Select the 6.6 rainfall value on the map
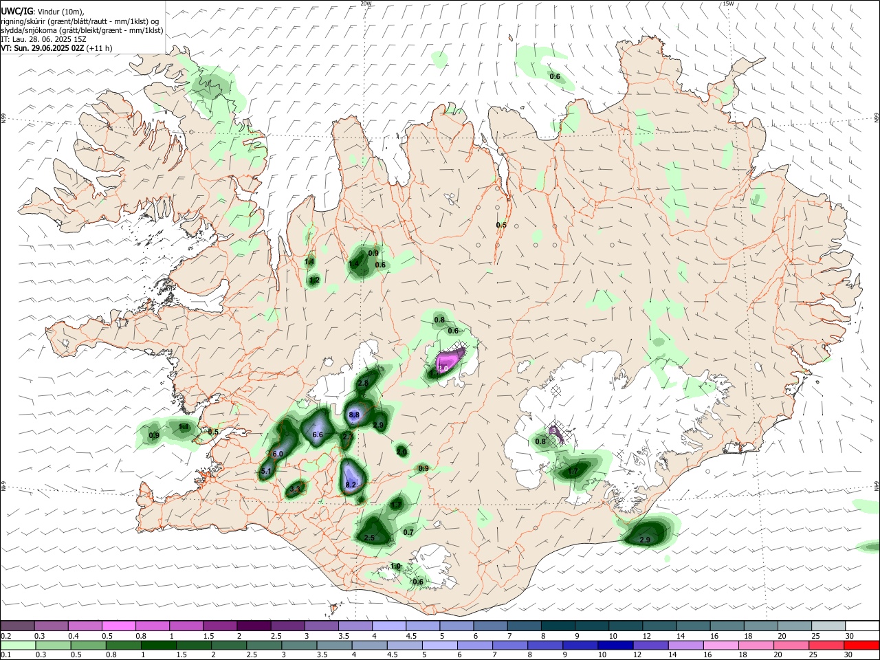The image size is (880, 660). pos(318,435)
